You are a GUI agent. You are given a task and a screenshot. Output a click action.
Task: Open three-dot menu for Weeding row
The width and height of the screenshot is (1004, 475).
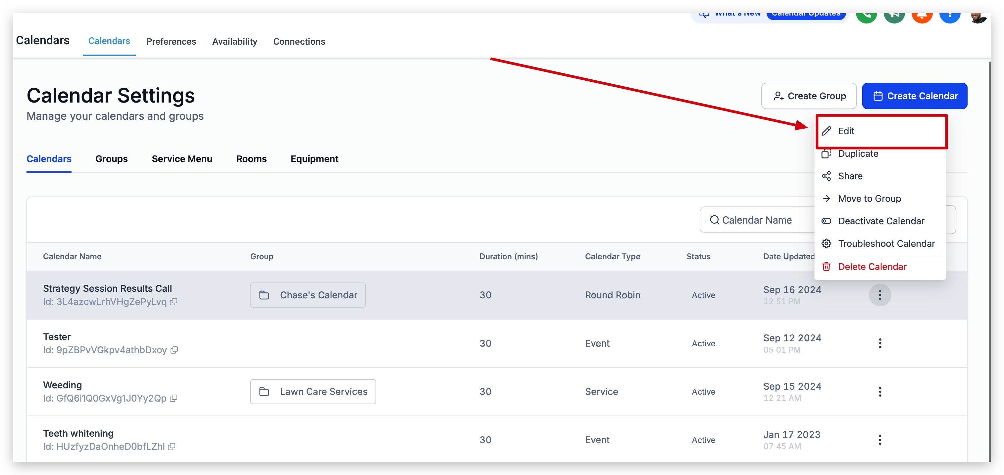click(880, 392)
